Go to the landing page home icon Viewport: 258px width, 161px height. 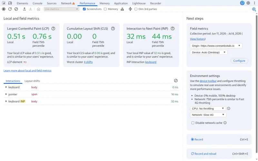pyautogui.click(x=38, y=9)
